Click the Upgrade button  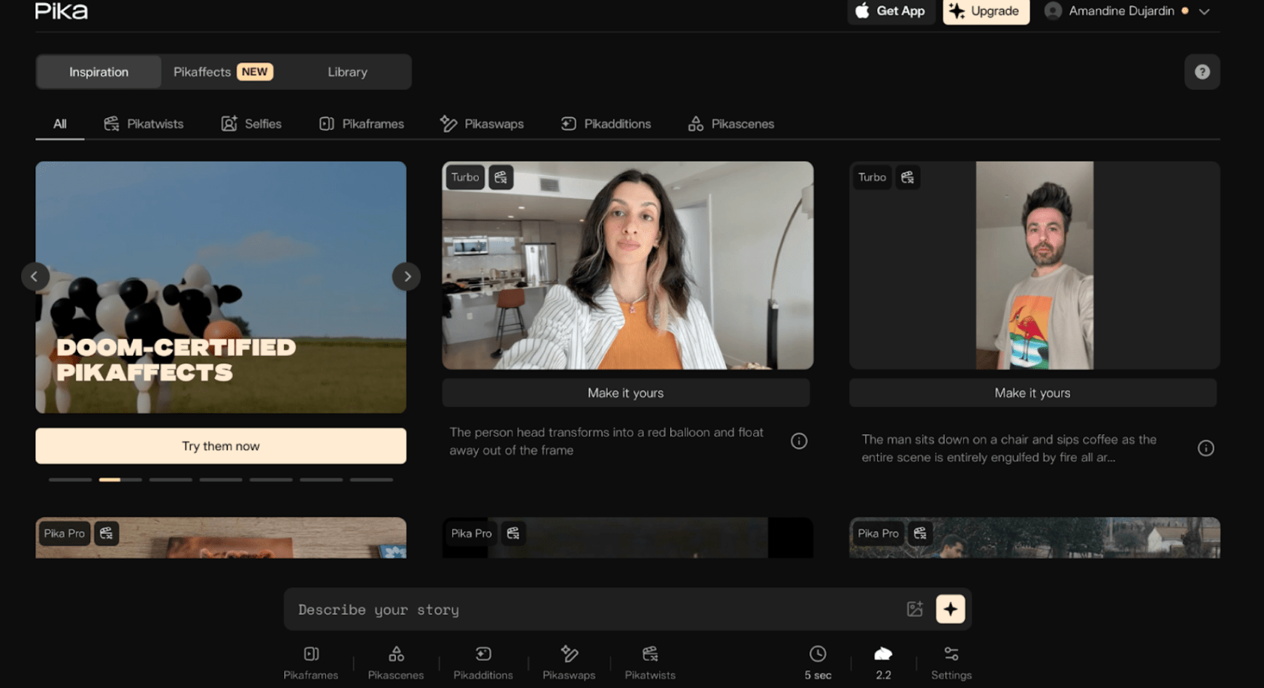(985, 11)
